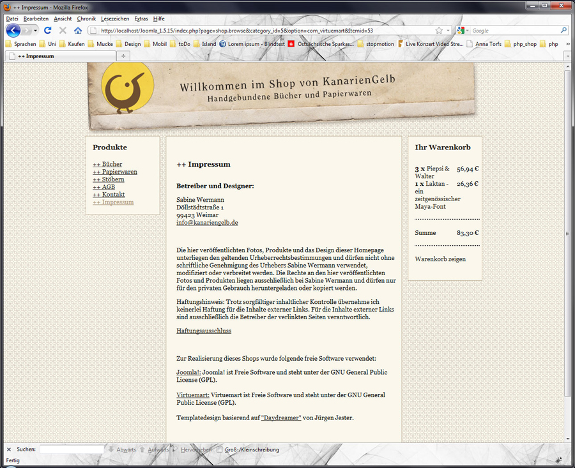Click the browser Back arrow button

(x=13, y=31)
